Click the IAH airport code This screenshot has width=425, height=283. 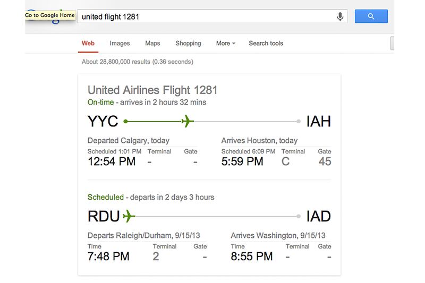tap(319, 122)
